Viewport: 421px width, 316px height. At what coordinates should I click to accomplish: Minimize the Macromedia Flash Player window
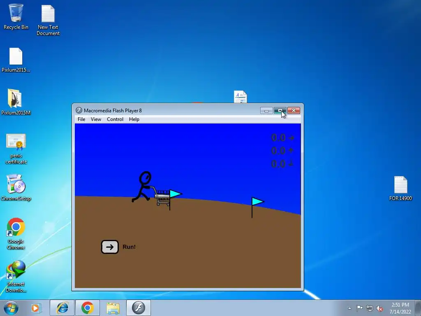pos(266,111)
